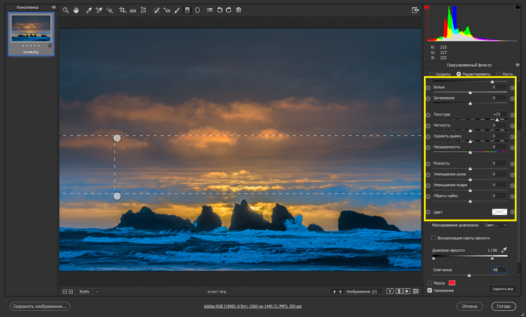Open workflow options Adobe RGB link
This screenshot has width=526, height=317.
253,307
